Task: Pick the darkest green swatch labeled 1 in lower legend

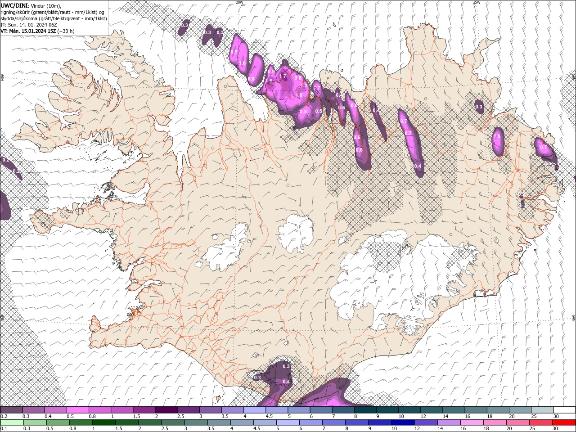Action: (x=103, y=423)
